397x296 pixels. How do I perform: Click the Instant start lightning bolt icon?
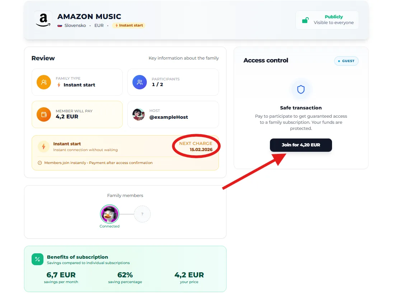click(x=43, y=146)
